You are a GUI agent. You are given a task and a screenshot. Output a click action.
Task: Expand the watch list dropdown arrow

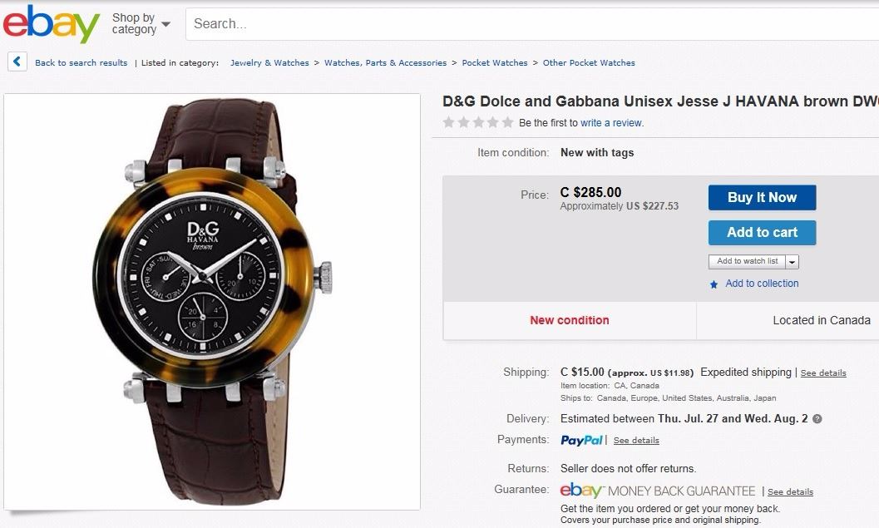pos(792,261)
